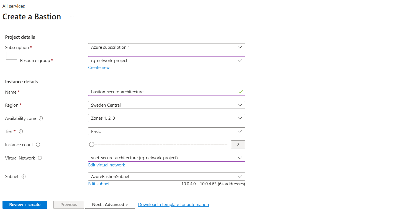Click the Project details heading

20,37
